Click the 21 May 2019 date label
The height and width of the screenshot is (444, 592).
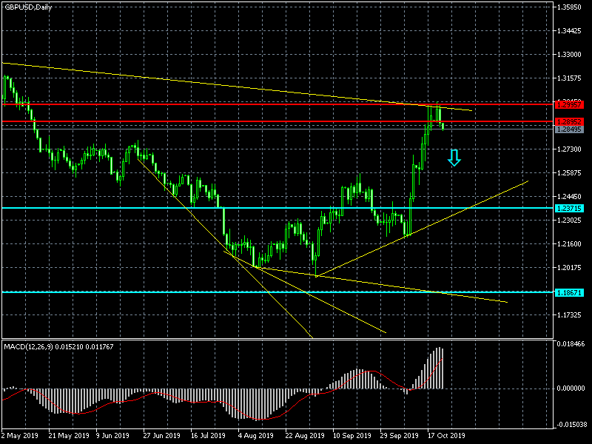[x=69, y=436]
